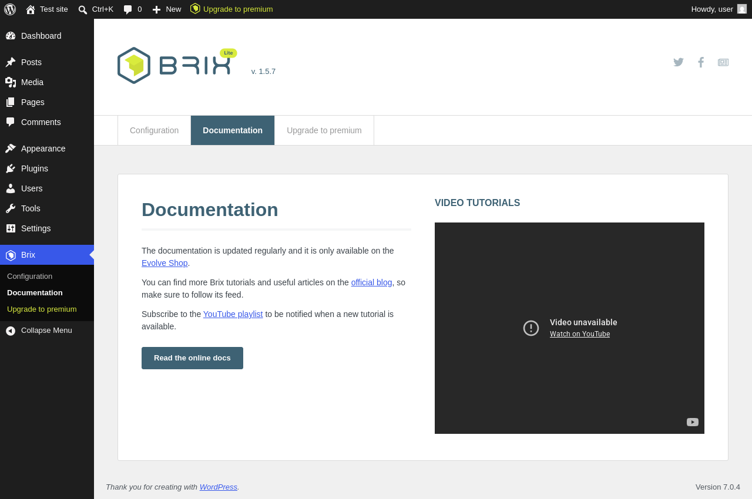The width and height of the screenshot is (752, 499).
Task: Click the video unavailable warning icon
Action: [x=531, y=328]
